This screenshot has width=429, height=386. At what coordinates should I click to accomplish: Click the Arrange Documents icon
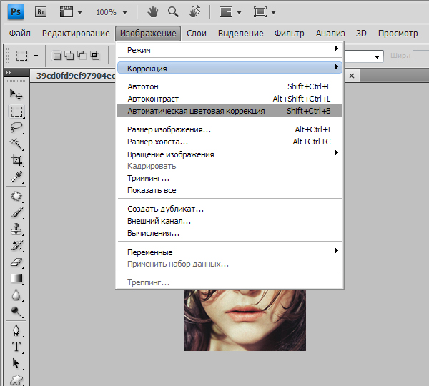click(226, 12)
